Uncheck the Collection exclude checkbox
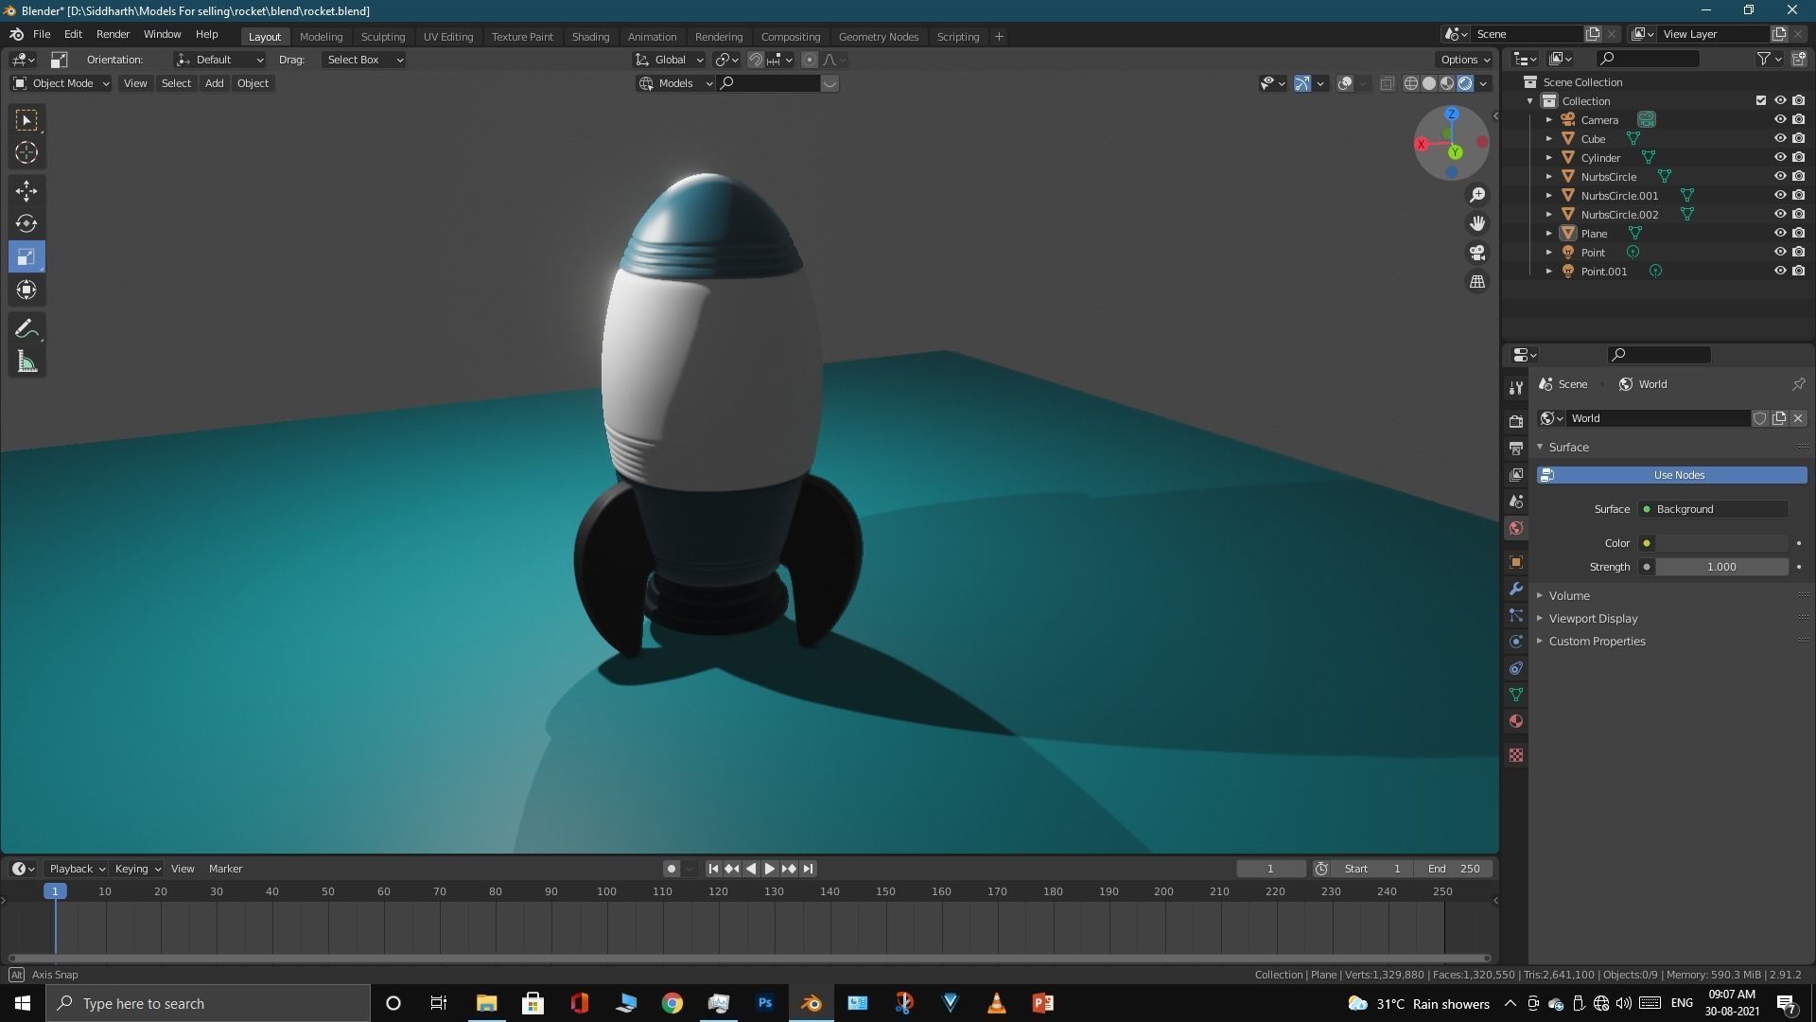1816x1022 pixels. coord(1760,100)
